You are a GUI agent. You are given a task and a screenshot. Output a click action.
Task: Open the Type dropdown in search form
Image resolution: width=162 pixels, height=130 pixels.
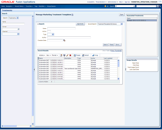(53, 35)
